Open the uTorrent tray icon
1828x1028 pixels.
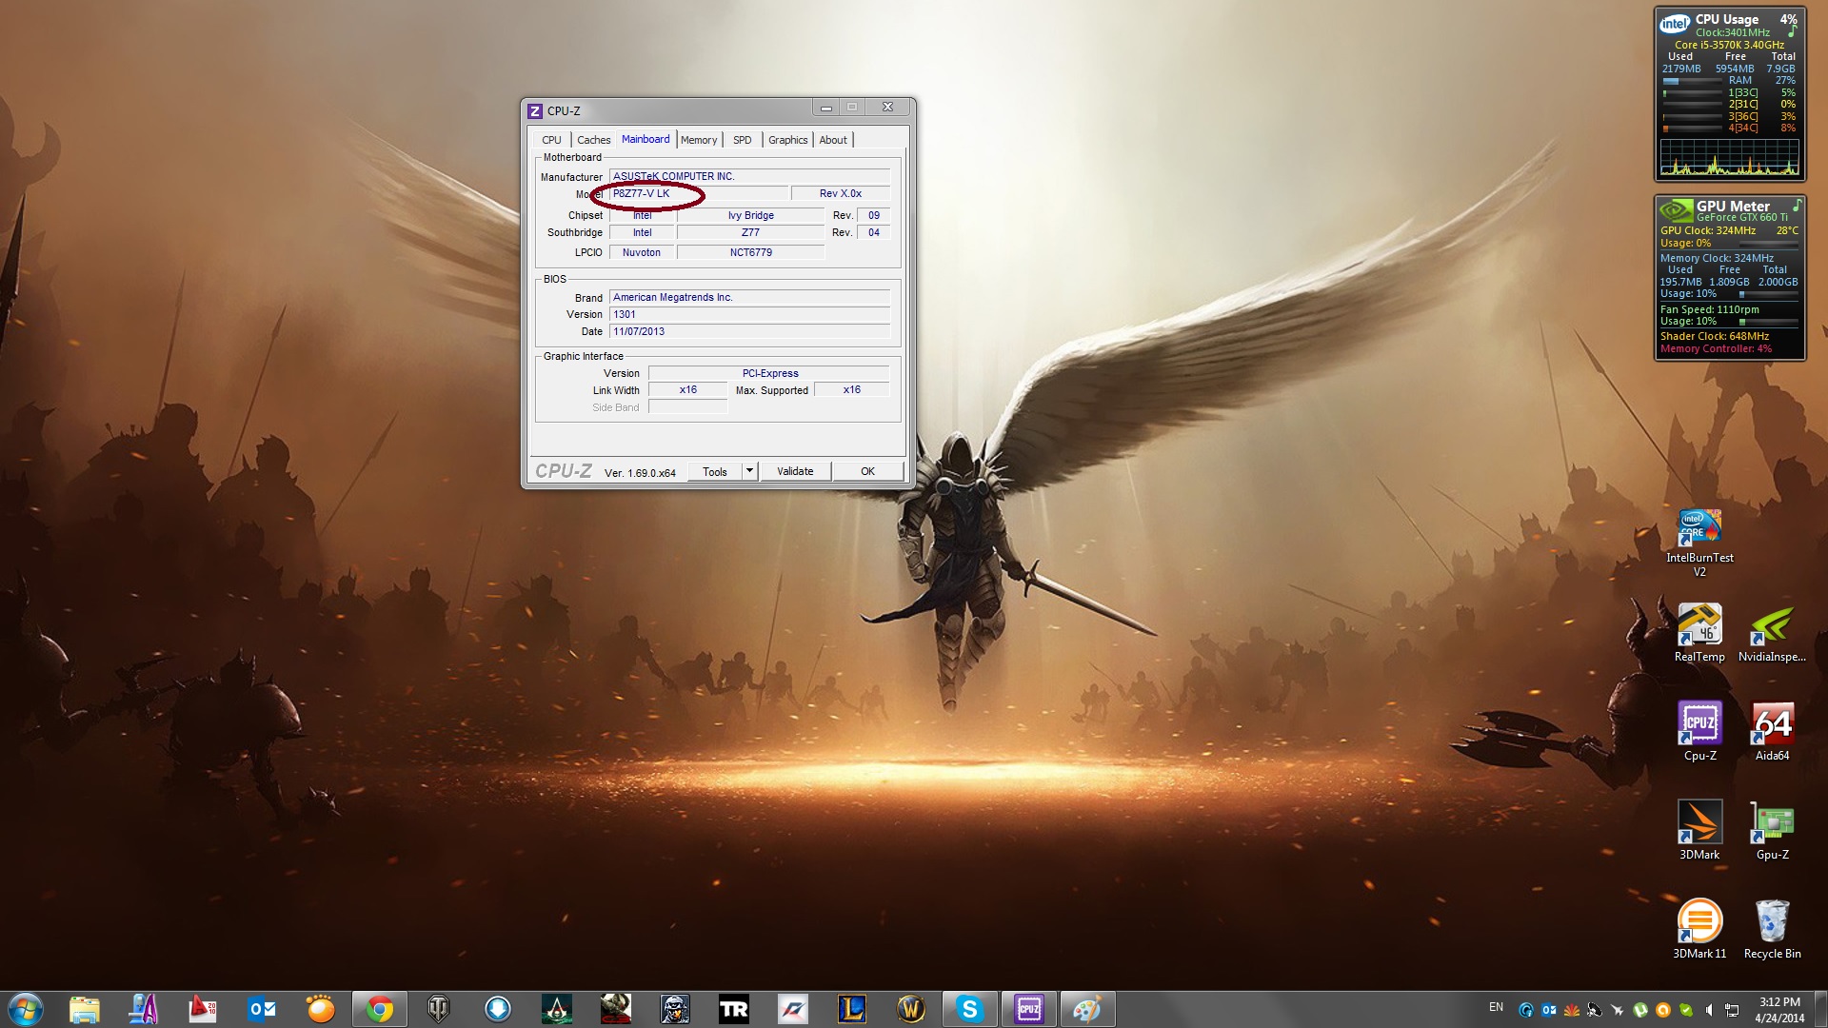(x=1640, y=1010)
